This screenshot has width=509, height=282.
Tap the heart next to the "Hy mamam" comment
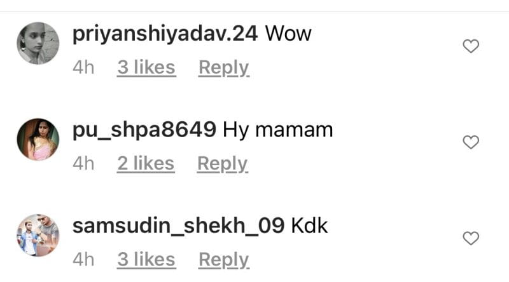[471, 142]
